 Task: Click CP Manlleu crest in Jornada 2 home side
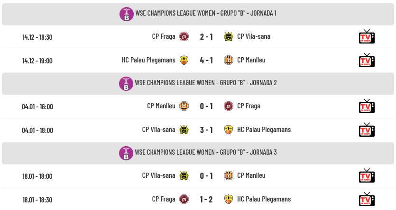coord(184,106)
